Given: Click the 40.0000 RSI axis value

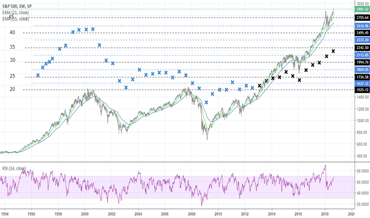Looking at the screenshot, I should pos(363,193).
